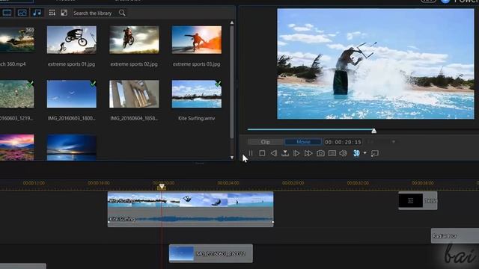Viewport: 479px width, 269px height.
Task: Select the IMG_20160603 clip on lower track
Action: [211, 253]
